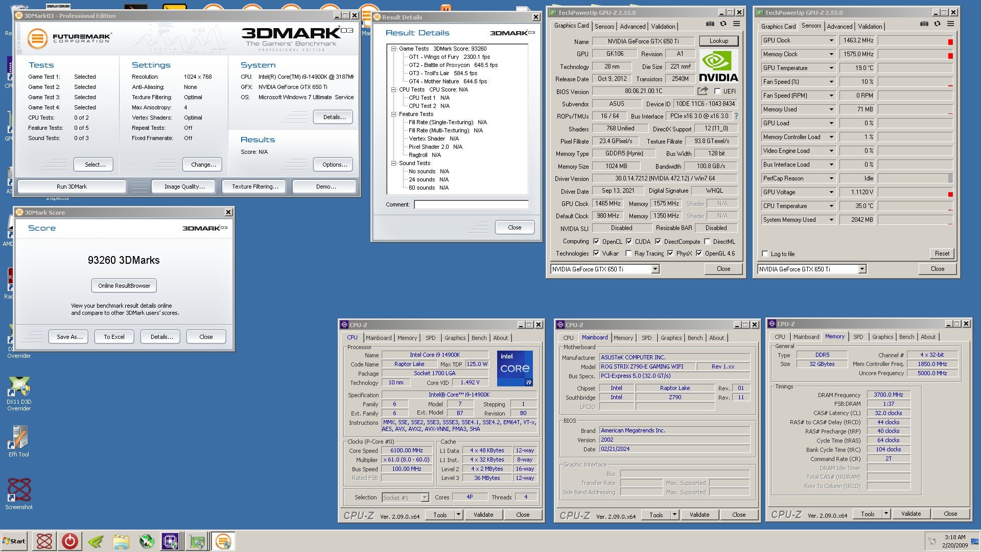This screenshot has height=552, width=981.
Task: Toggle the OpenGL 4.6 checkbox
Action: click(699, 253)
